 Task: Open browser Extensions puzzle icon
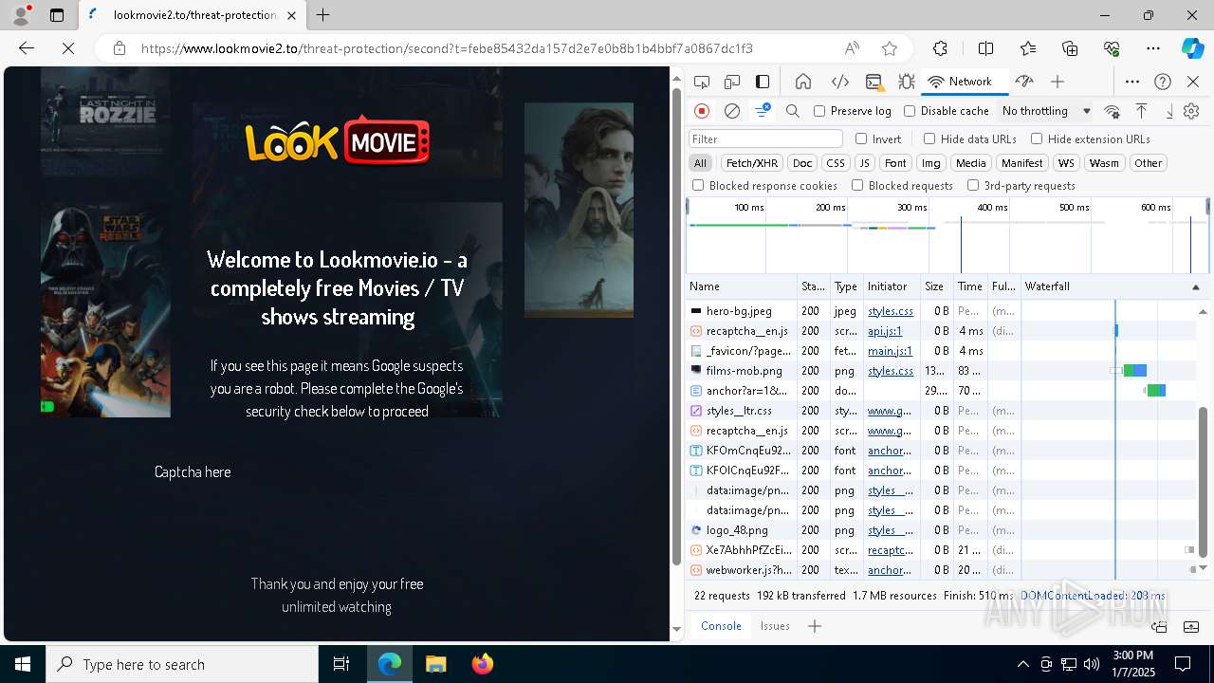[x=940, y=48]
